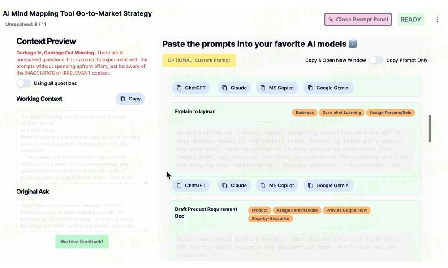This screenshot has width=448, height=268.
Task: Copy the Working Context text
Action: [x=130, y=99]
